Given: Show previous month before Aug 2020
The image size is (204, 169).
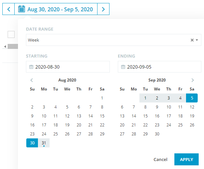Looking at the screenshot, I should point(32,80).
